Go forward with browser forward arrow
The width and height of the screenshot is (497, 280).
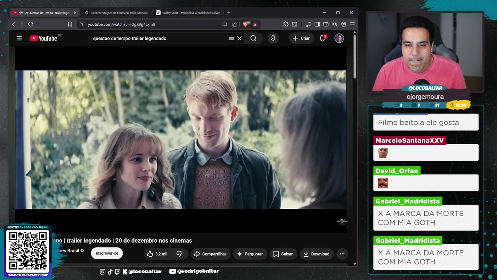click(22, 24)
